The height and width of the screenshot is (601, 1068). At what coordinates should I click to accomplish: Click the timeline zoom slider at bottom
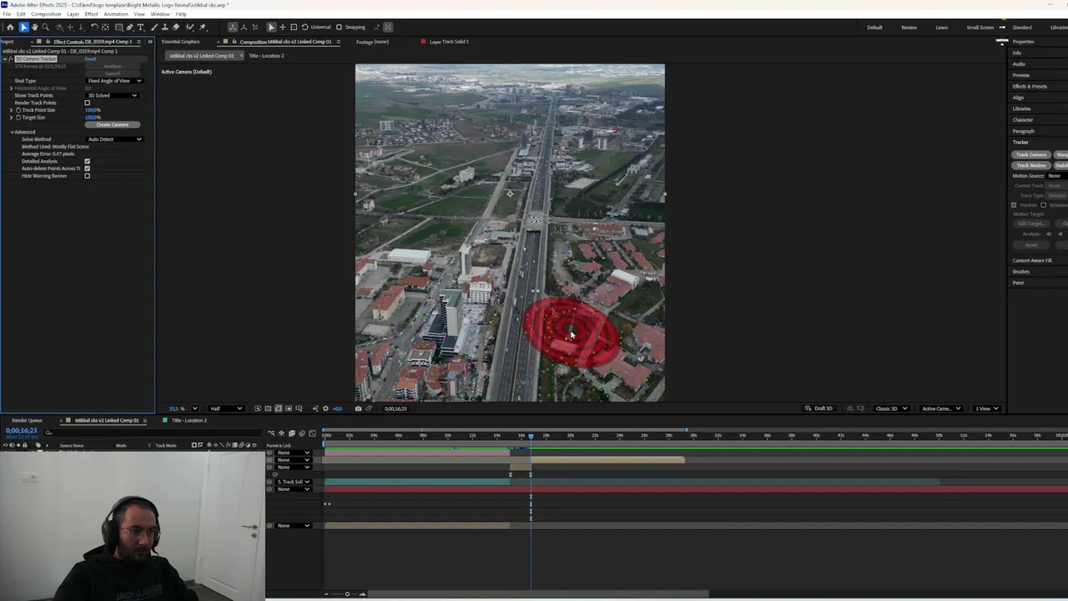347,594
